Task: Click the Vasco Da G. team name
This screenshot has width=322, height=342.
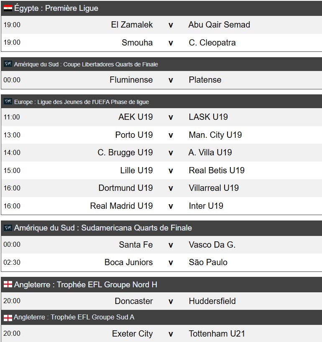Action: pos(212,245)
